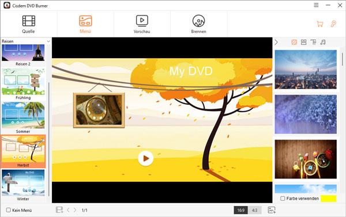The height and width of the screenshot is (217, 346).
Task: Click the add menu page icon
Action: (59, 210)
